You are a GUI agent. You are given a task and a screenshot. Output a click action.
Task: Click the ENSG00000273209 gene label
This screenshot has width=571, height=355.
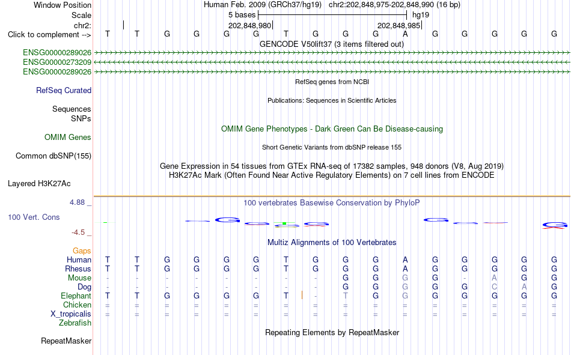(x=57, y=62)
